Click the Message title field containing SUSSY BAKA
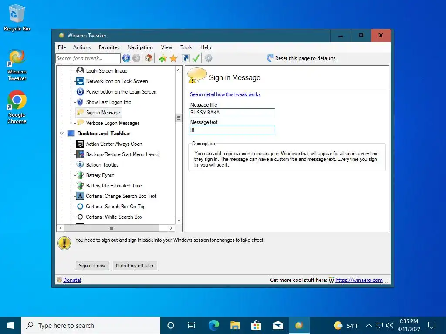This screenshot has width=446, height=334. [x=232, y=113]
